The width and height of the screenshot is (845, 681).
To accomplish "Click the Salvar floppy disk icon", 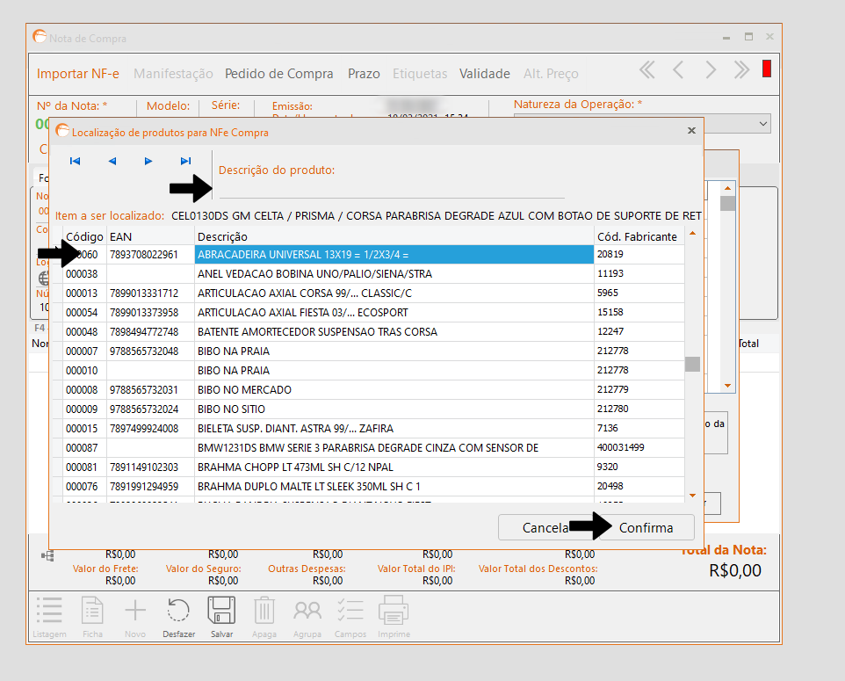I will click(221, 612).
